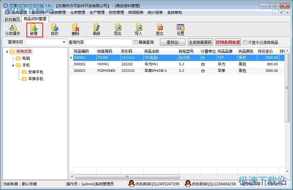Click the table's scroll-down arrow
Screen dimensions: 293x190
(x=287, y=171)
